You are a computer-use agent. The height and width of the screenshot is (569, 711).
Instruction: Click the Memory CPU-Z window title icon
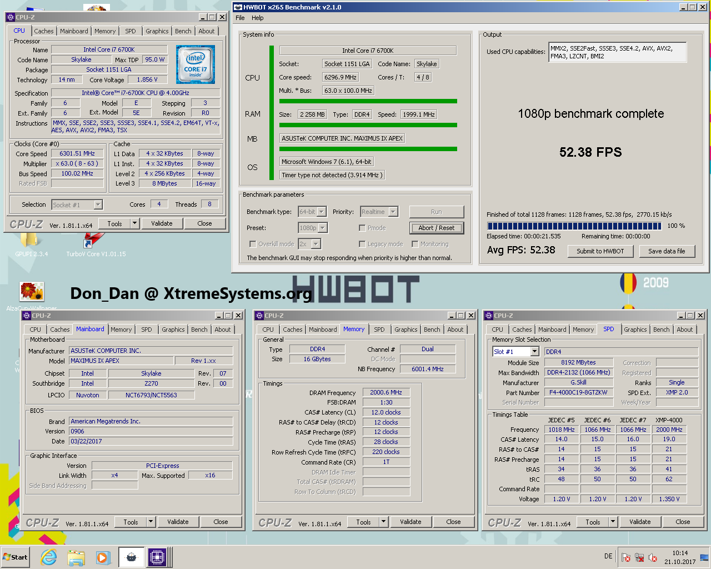pos(259,316)
